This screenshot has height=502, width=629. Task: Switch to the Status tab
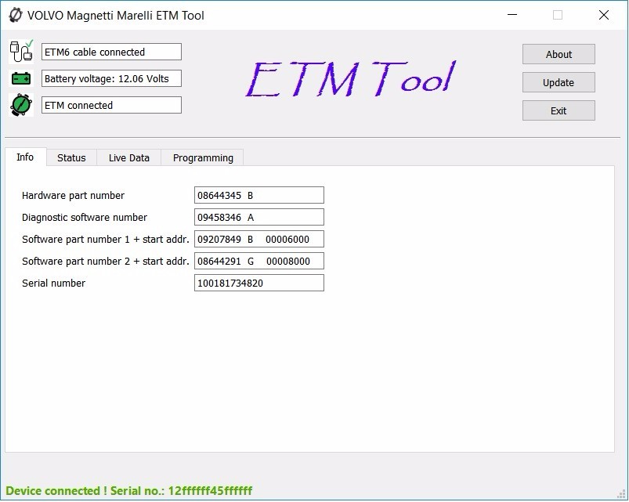(x=70, y=157)
